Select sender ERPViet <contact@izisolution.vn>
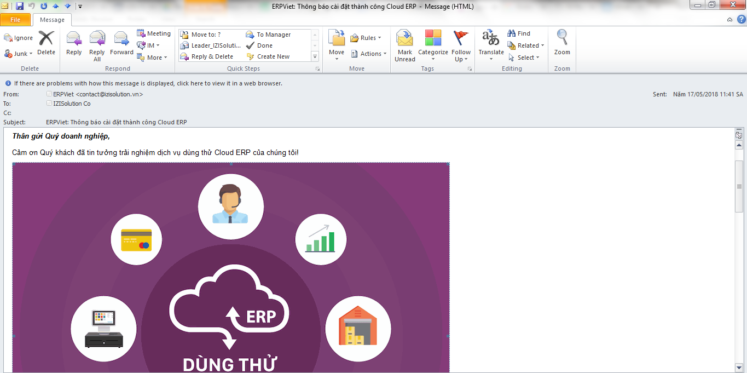Viewport: 747px width, 373px height. [98, 94]
